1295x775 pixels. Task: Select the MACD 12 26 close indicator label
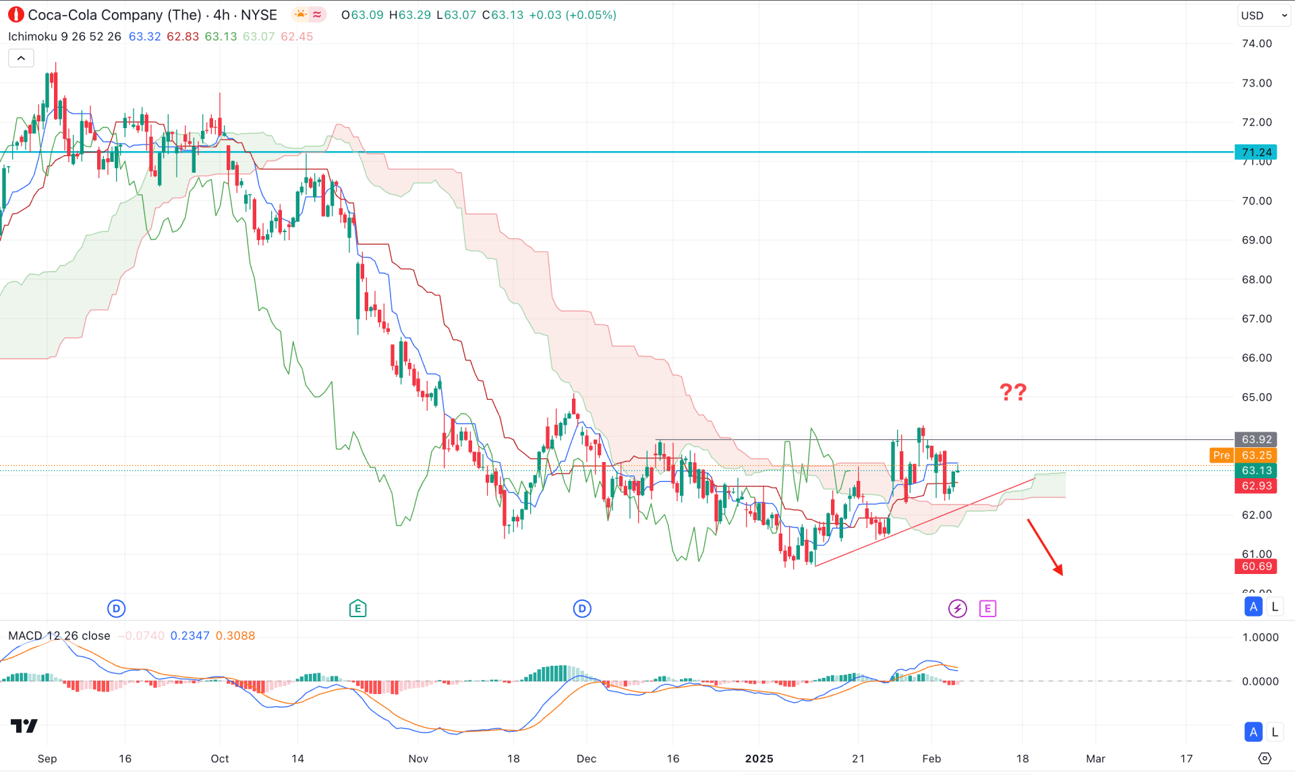pyautogui.click(x=59, y=635)
